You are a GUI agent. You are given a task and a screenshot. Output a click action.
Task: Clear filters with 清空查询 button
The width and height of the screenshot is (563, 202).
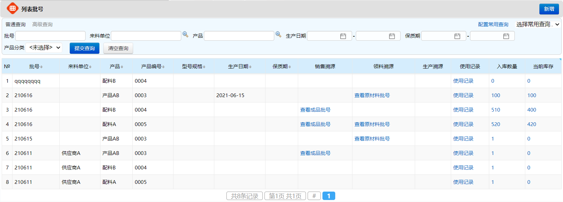tap(118, 48)
